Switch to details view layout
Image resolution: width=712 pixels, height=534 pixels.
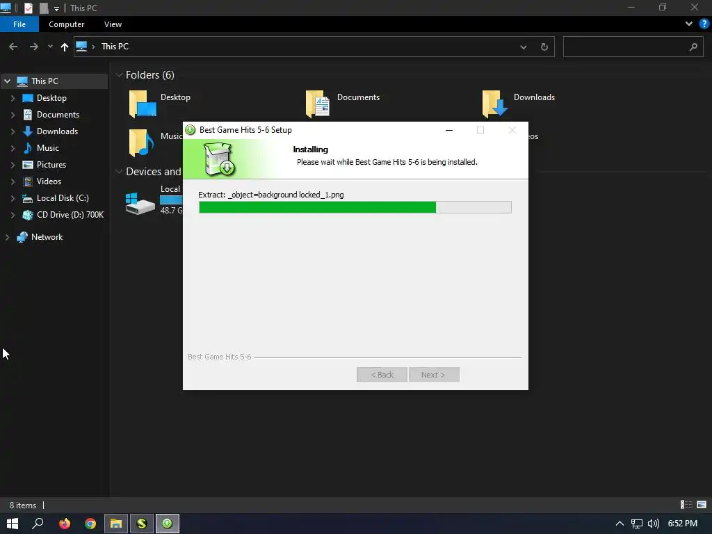click(x=686, y=505)
